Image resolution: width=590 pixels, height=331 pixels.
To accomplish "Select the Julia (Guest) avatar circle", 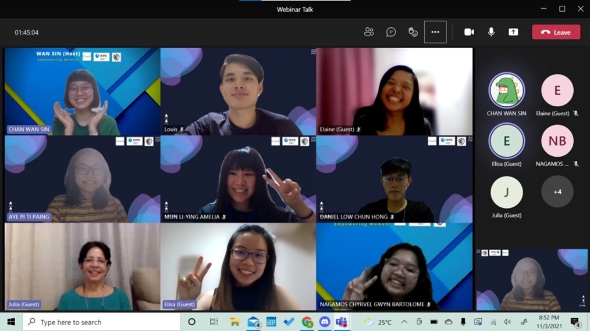I will click(x=506, y=192).
